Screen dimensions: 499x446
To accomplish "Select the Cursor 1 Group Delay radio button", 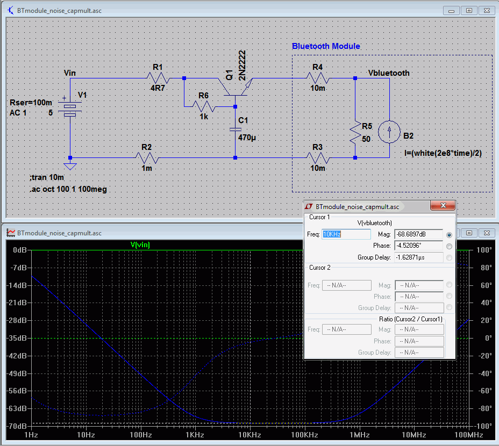I will [449, 257].
